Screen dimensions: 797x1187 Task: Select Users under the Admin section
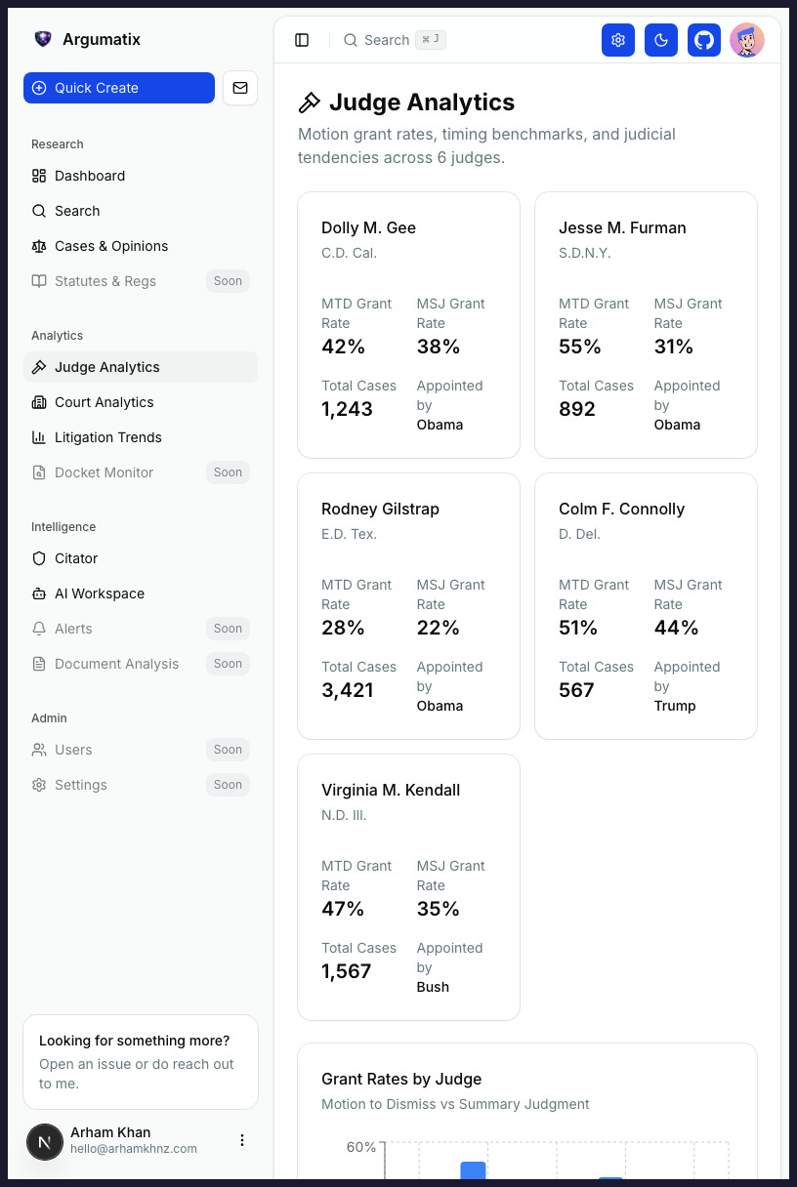point(74,750)
